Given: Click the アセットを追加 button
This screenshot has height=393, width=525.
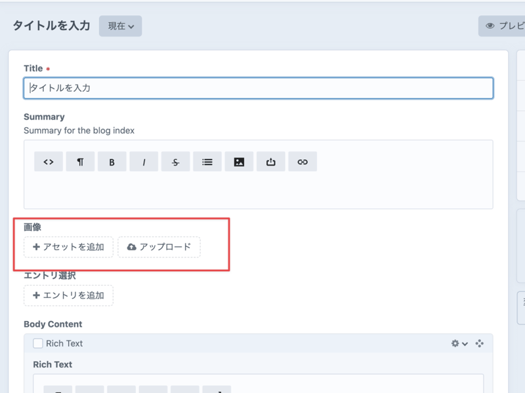Looking at the screenshot, I should pyautogui.click(x=68, y=247).
